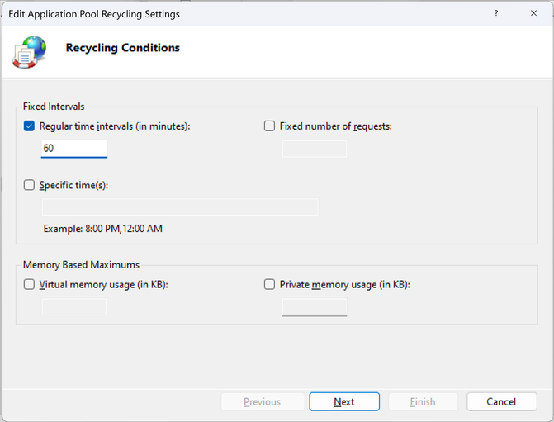Click the Fixed number of requests text box
This screenshot has height=422, width=554.
pos(315,149)
